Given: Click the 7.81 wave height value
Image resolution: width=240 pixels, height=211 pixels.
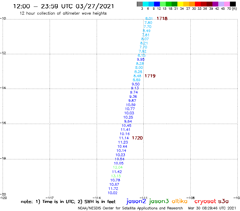Looking at the screenshot, I should click(x=146, y=35).
